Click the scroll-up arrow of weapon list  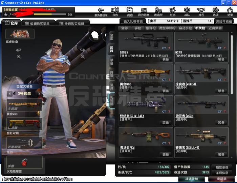pyautogui.click(x=232, y=32)
